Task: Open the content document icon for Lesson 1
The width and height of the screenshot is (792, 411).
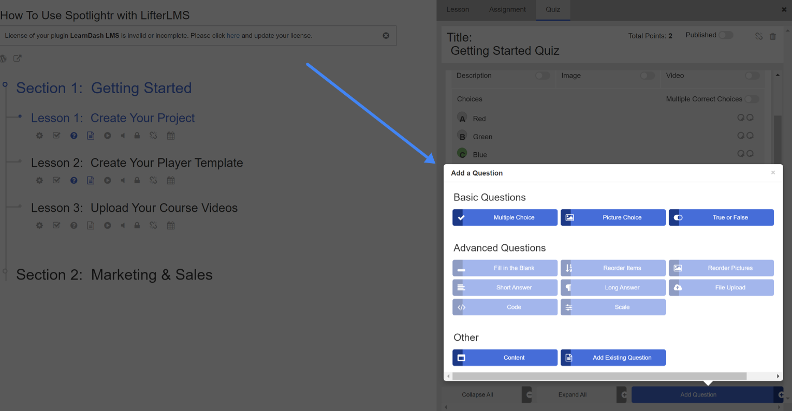Action: click(x=91, y=136)
